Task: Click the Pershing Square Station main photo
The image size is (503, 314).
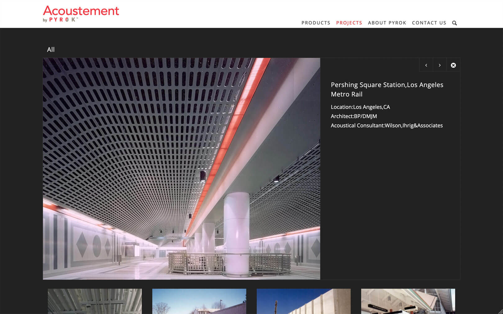Action: click(x=182, y=169)
